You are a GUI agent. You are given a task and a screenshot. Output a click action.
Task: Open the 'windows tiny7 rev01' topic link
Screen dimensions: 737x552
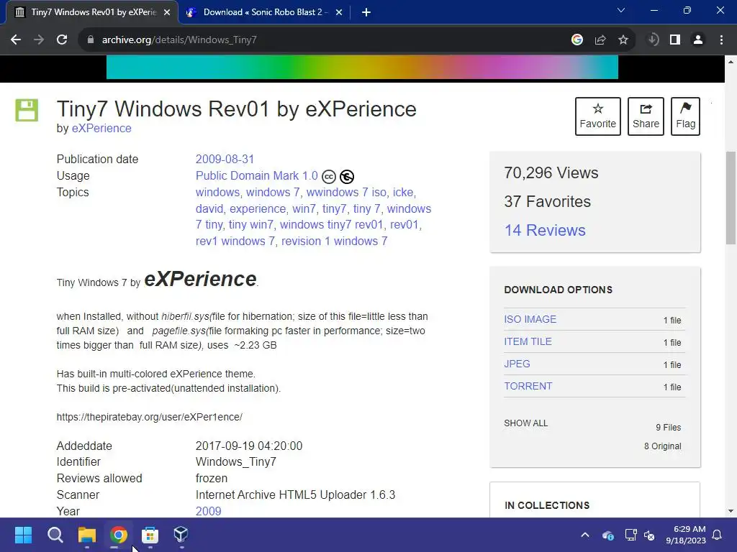click(331, 224)
